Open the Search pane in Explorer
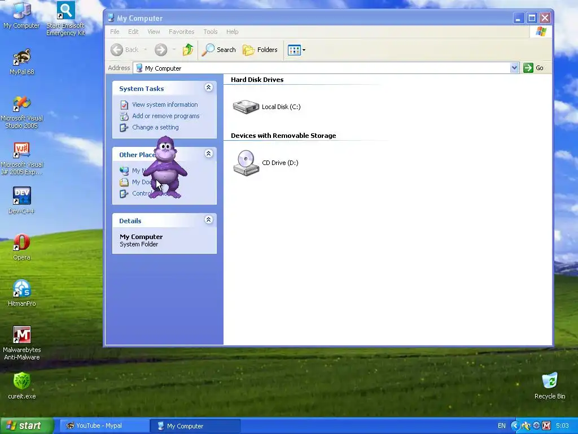This screenshot has width=578, height=434. pyautogui.click(x=218, y=50)
